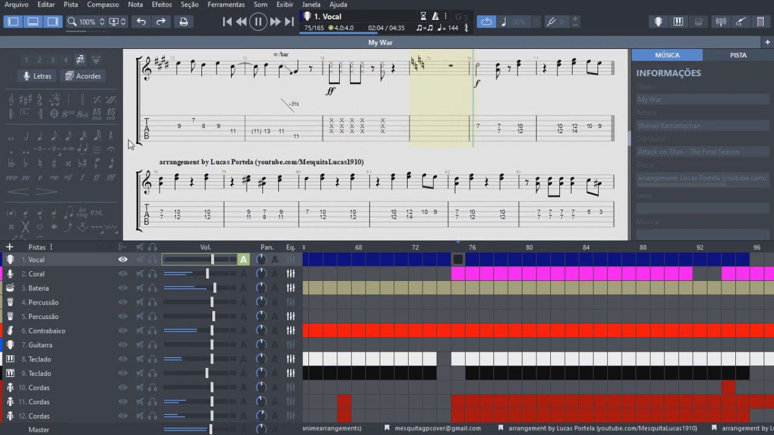Viewport: 774px width, 435px height.
Task: Show the Coral track
Action: click(x=123, y=274)
